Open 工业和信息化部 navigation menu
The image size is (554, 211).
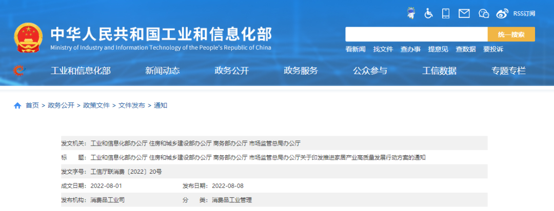coord(81,71)
